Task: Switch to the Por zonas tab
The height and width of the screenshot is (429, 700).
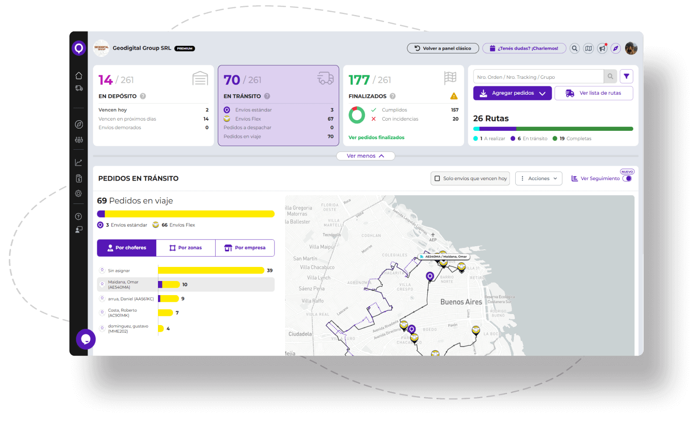Action: point(186,248)
